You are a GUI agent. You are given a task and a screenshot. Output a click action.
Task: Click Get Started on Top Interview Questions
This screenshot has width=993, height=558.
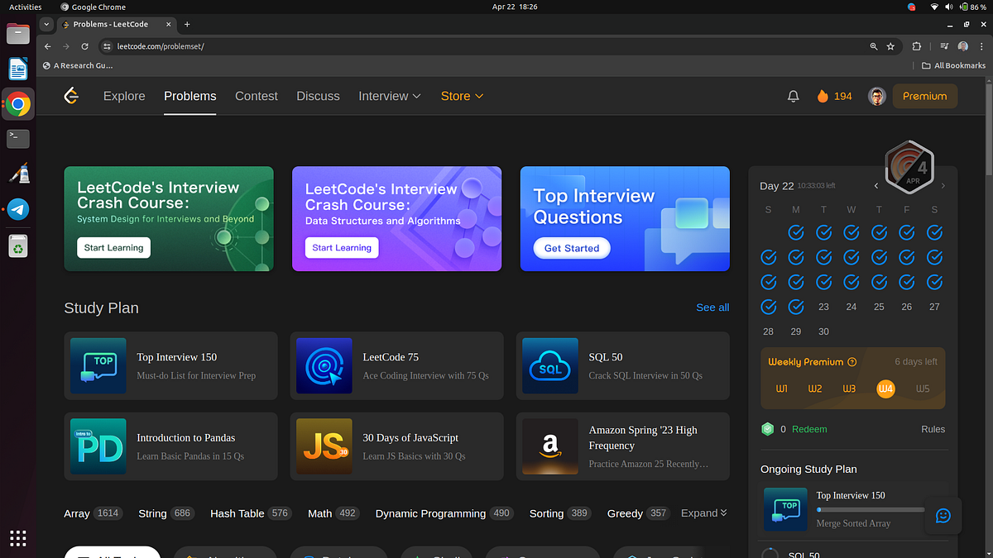571,248
